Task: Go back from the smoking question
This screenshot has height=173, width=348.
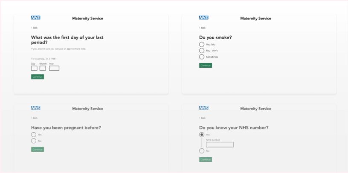Action: click(203, 28)
